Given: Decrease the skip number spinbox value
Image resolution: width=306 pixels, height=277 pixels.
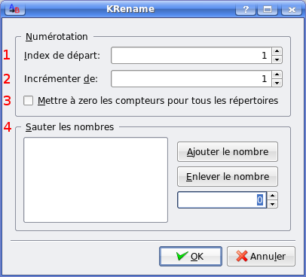Looking at the screenshot, I should click(273, 204).
